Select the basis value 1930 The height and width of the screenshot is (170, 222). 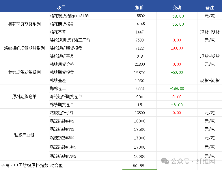[x=140, y=81]
